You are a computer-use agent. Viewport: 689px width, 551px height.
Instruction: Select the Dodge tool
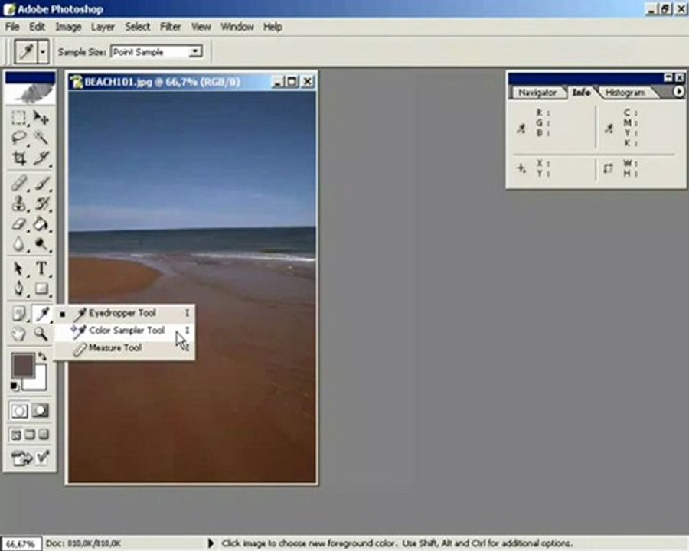coord(41,244)
